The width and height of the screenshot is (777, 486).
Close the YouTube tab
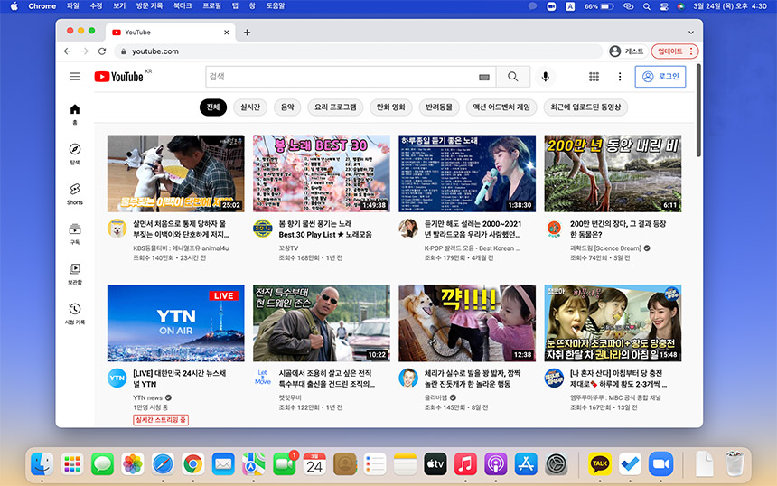coord(227,33)
